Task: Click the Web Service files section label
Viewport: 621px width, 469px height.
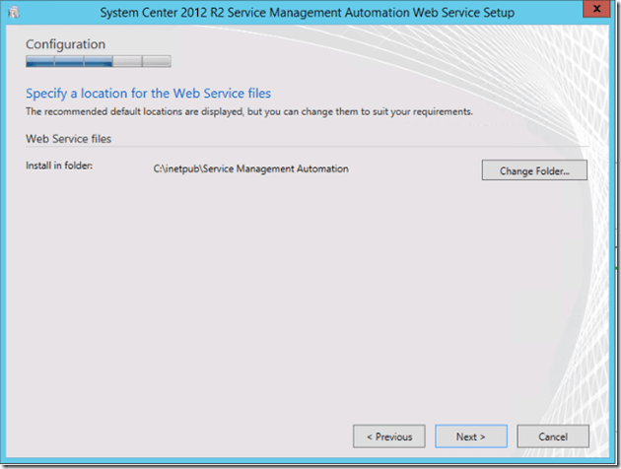Action: (68, 139)
